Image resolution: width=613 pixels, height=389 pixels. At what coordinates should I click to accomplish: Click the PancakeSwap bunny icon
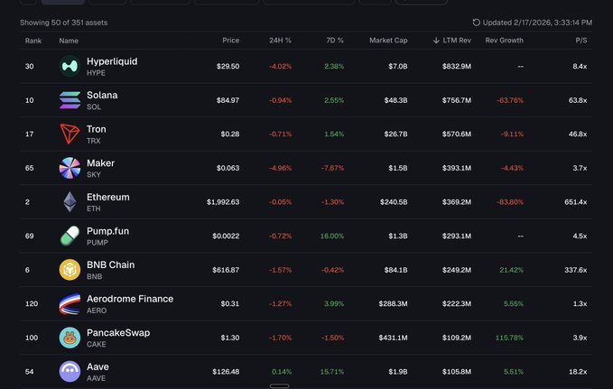click(70, 338)
